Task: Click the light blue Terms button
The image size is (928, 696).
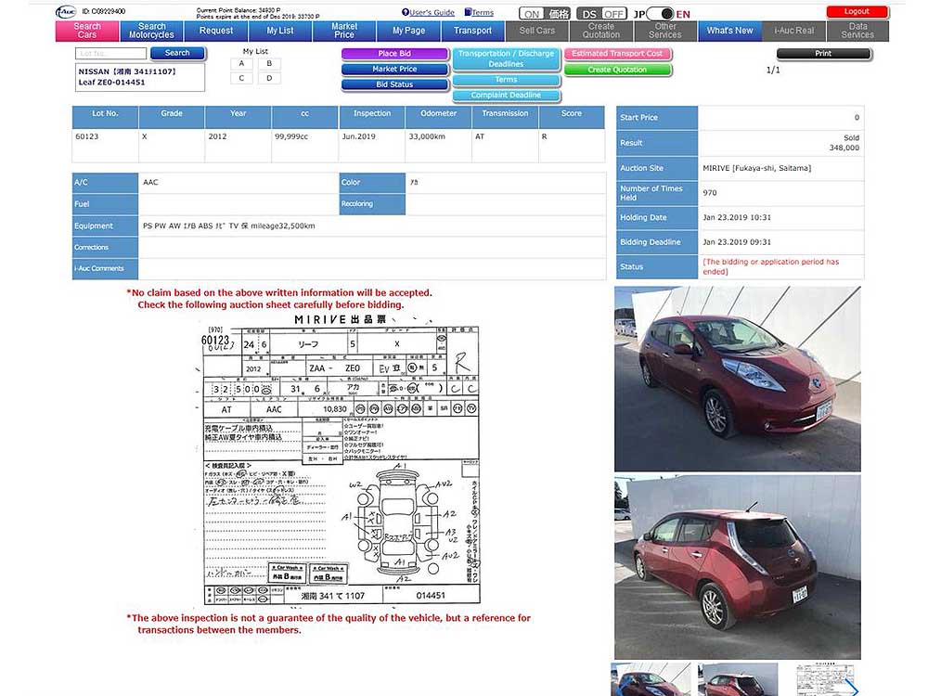Action: [x=506, y=80]
